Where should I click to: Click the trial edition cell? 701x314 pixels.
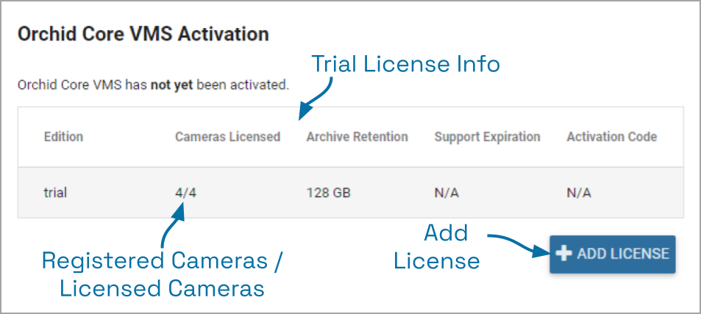coord(55,193)
